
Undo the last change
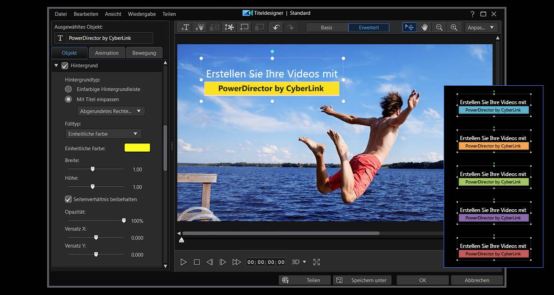tap(276, 28)
